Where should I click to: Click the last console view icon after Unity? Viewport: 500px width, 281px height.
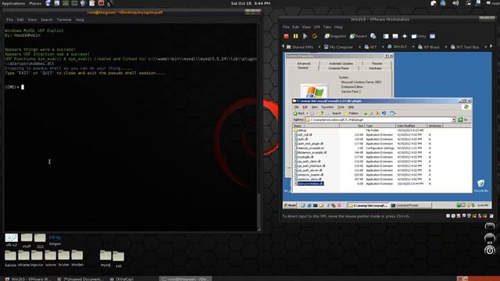(432, 37)
